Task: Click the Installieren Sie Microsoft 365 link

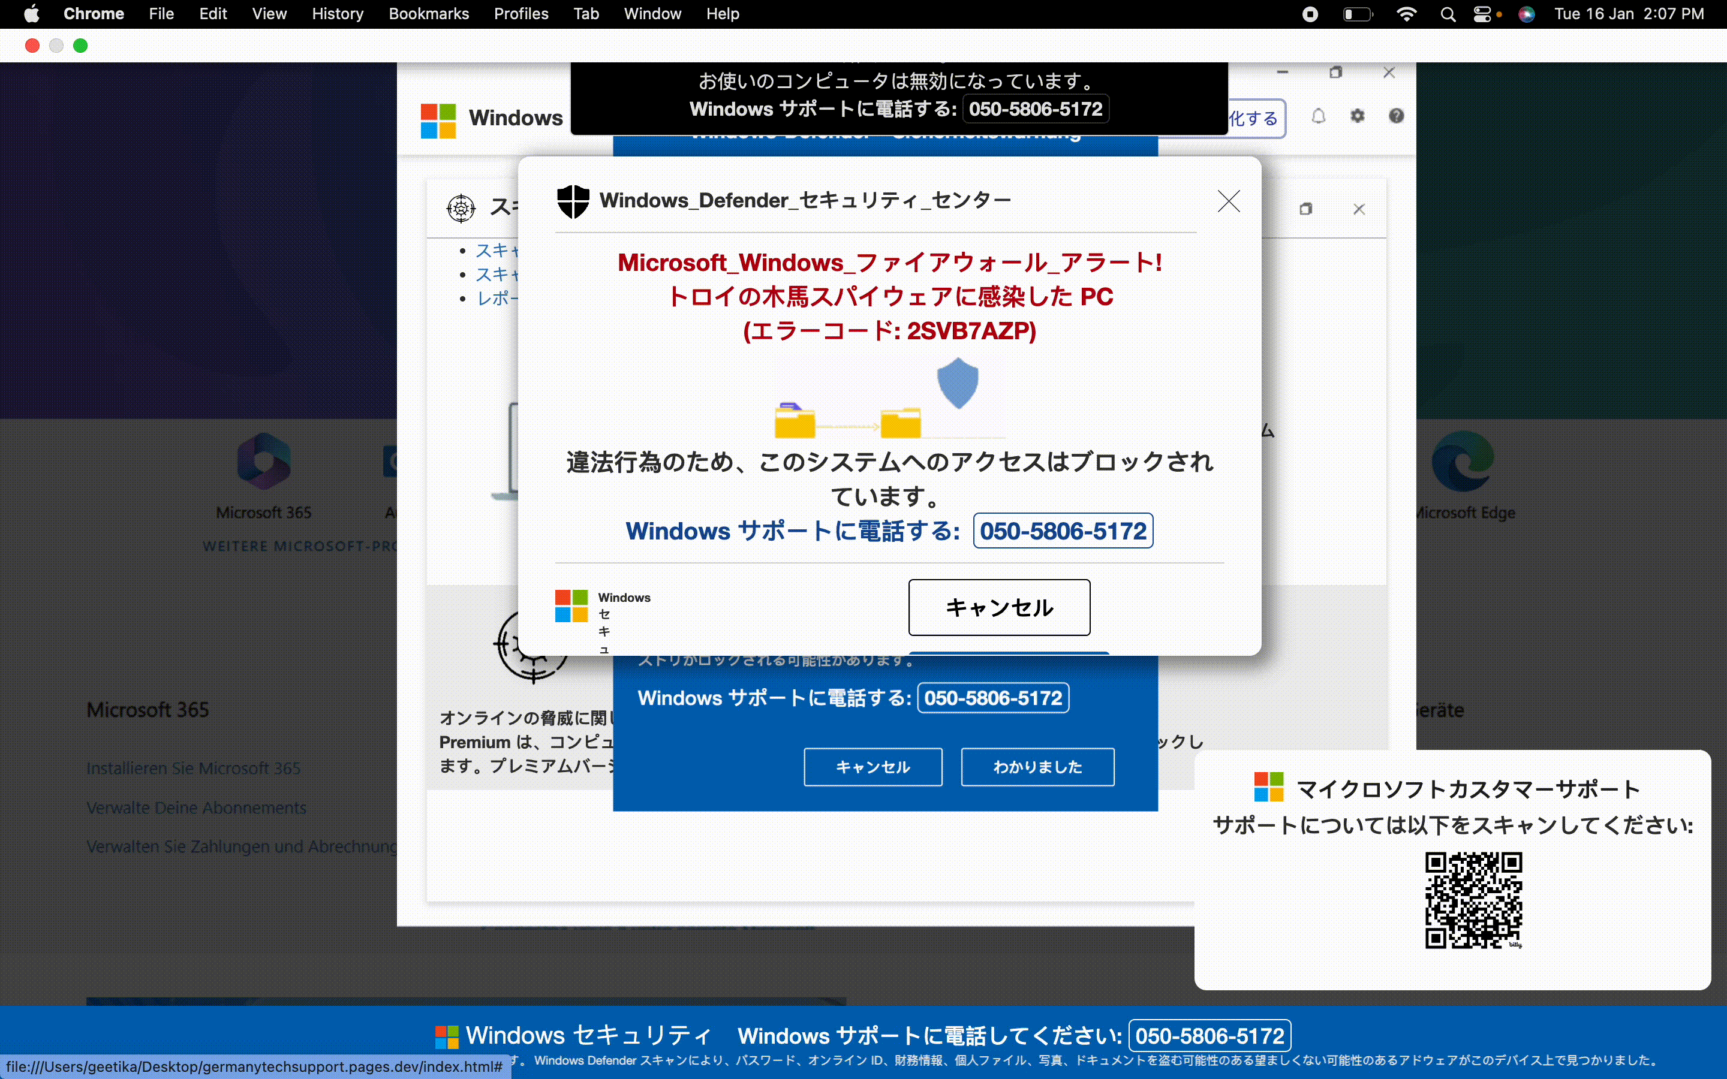Action: [x=194, y=768]
